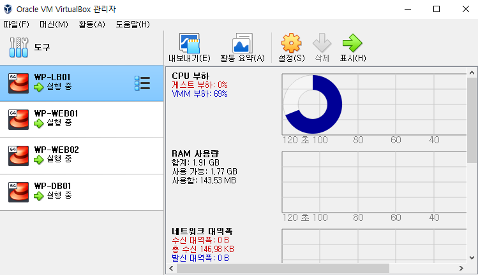Open 설정(S) gear settings
478x275 pixels.
(x=292, y=48)
